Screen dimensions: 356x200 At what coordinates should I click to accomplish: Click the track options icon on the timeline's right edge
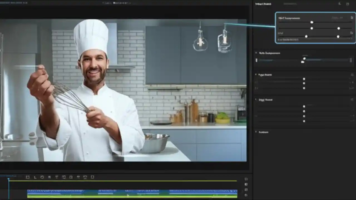tap(246, 185)
